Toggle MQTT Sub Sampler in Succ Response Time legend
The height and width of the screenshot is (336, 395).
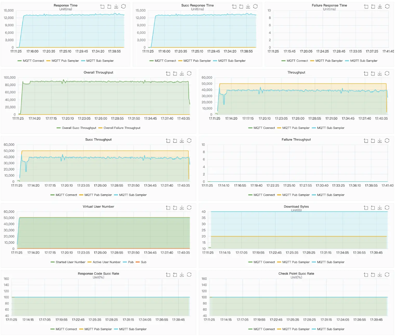click(x=229, y=61)
